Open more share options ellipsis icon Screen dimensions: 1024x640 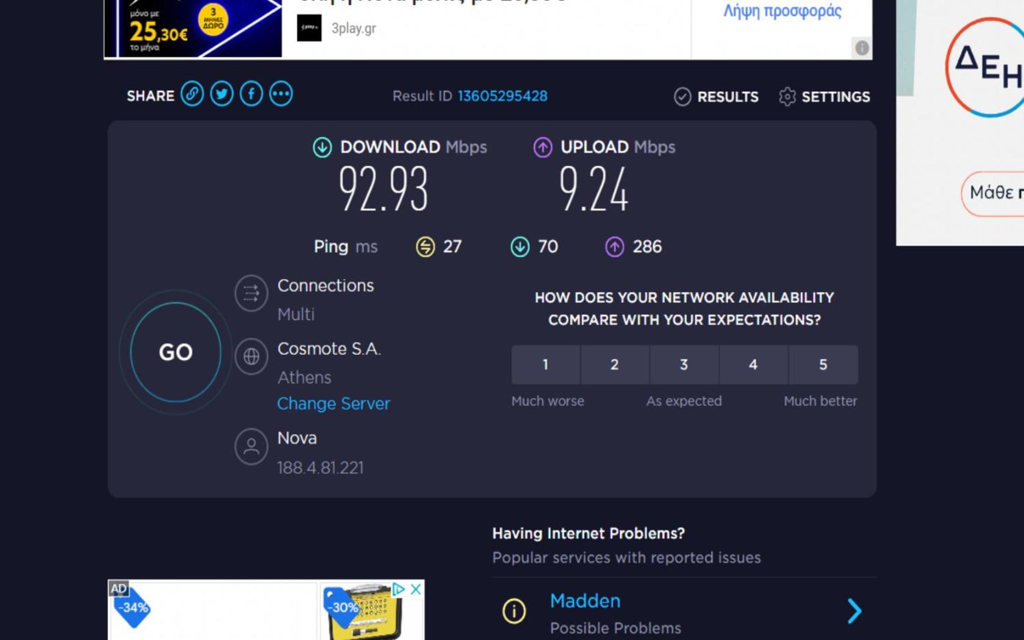click(281, 94)
